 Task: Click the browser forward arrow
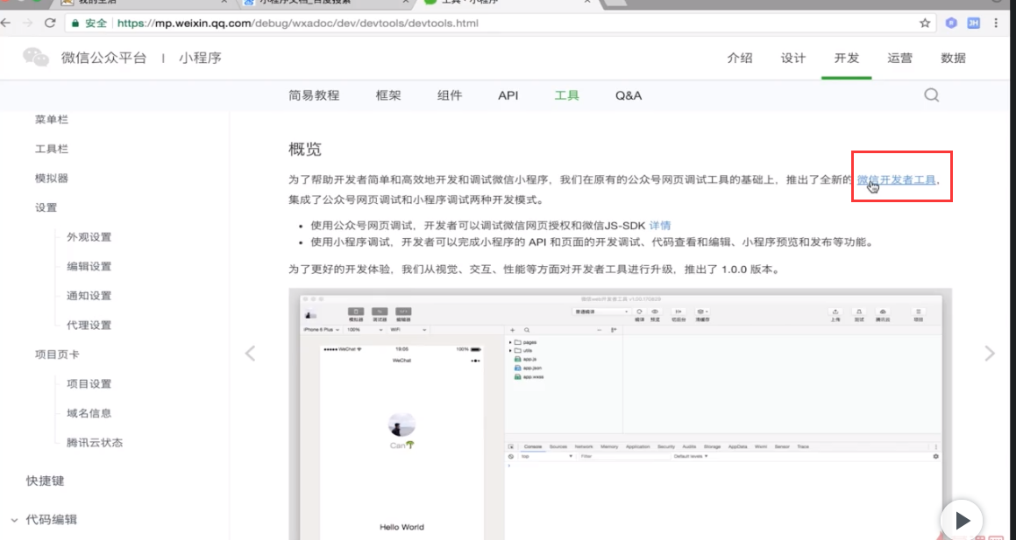27,24
